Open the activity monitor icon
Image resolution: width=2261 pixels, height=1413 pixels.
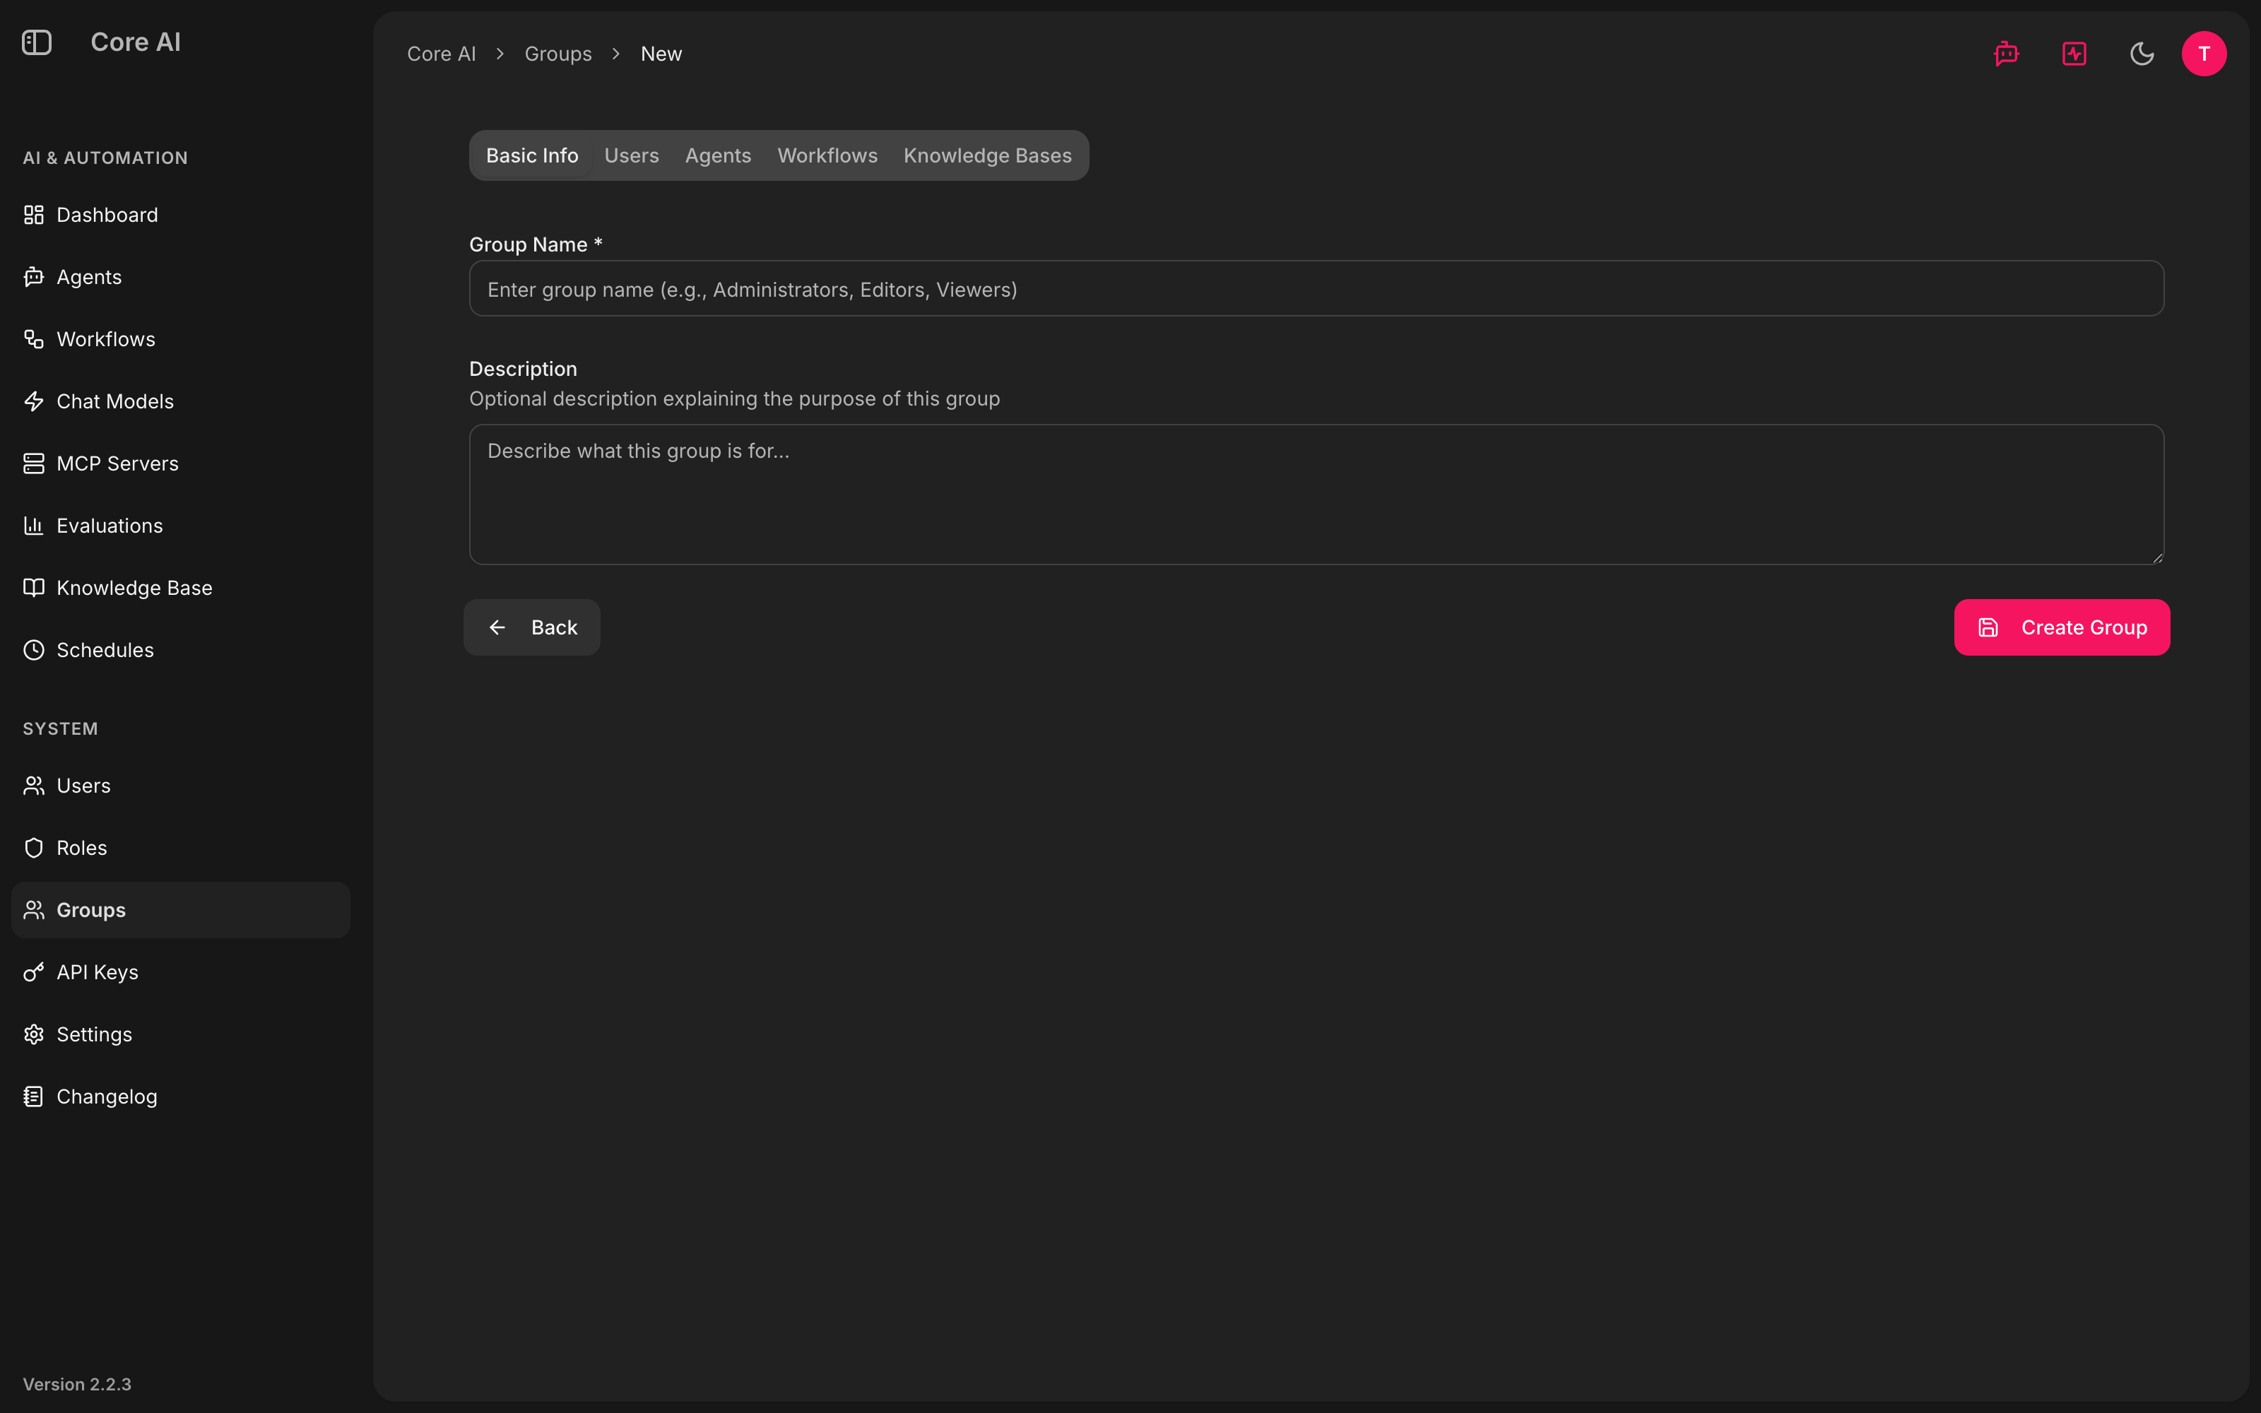pyautogui.click(x=2074, y=53)
